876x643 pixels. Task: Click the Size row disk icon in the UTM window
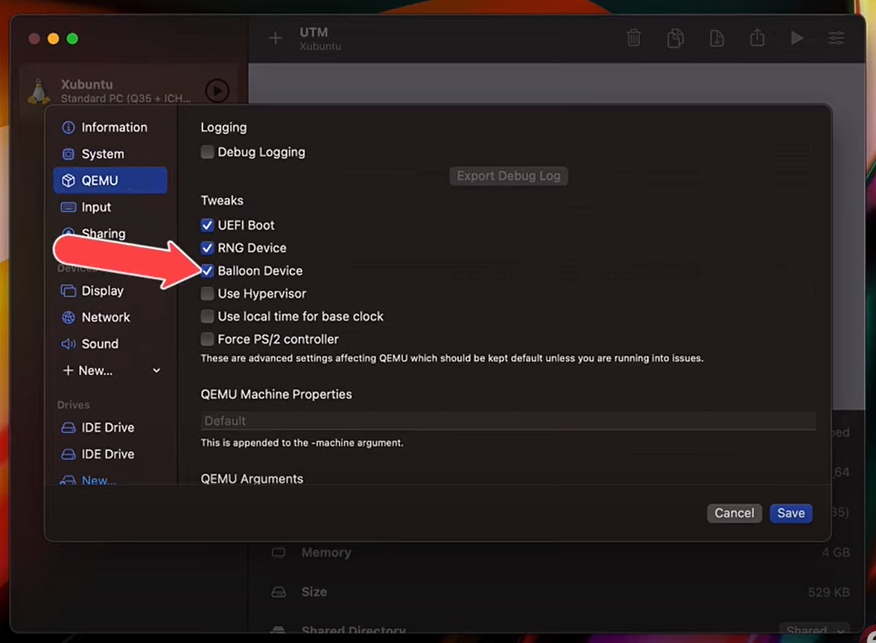click(x=279, y=592)
